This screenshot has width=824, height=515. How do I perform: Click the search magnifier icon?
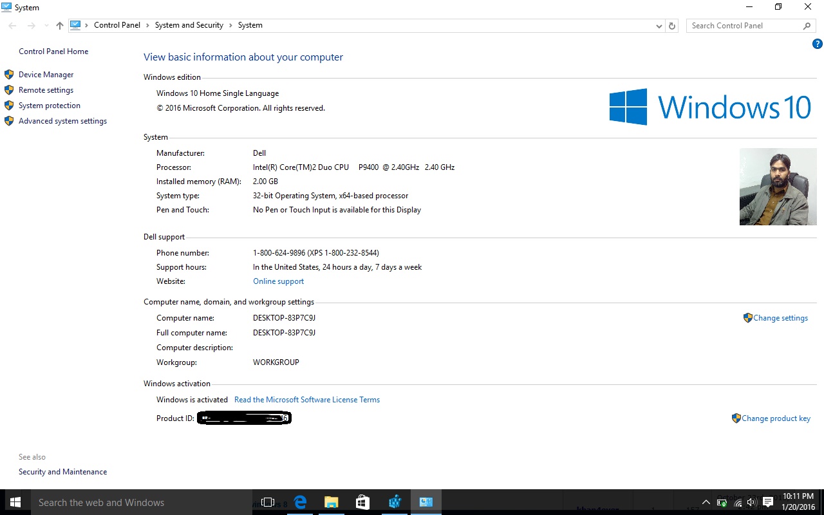[807, 26]
